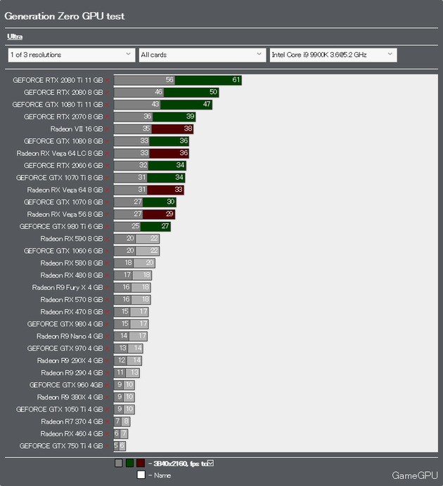The height and width of the screenshot is (486, 443).
Task: Click the Radeon VII 16 GB label
Action: (x=77, y=129)
